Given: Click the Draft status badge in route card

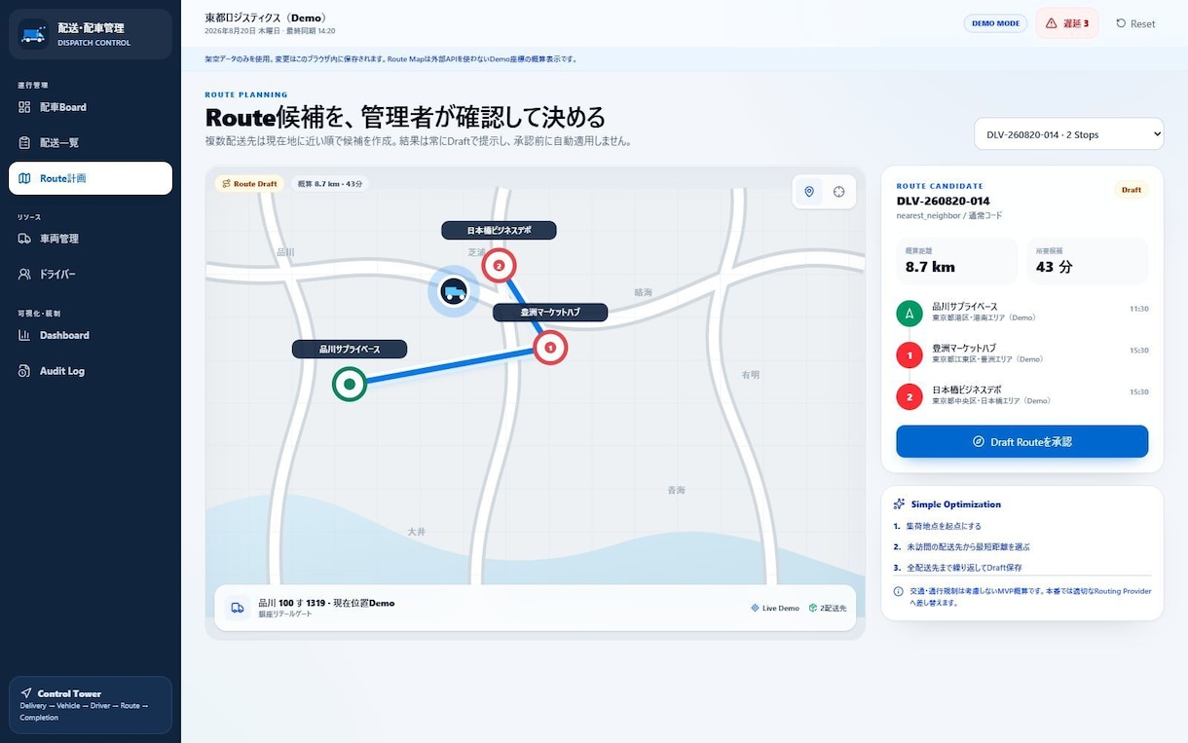Looking at the screenshot, I should click(x=1131, y=190).
